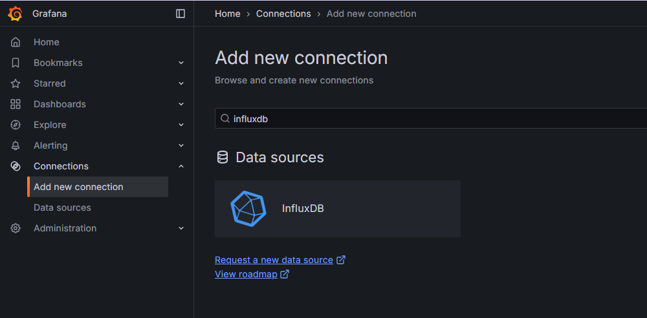This screenshot has width=647, height=318.
Task: Open Request a new data source link
Action: [274, 260]
